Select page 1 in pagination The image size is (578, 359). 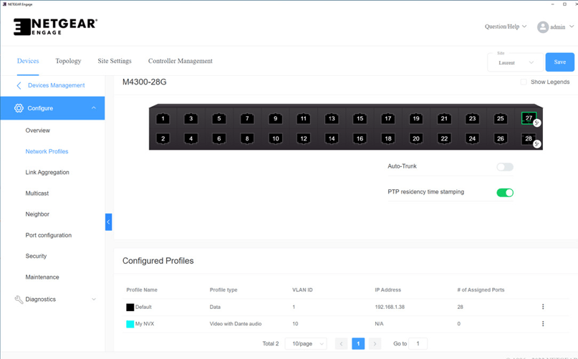358,343
